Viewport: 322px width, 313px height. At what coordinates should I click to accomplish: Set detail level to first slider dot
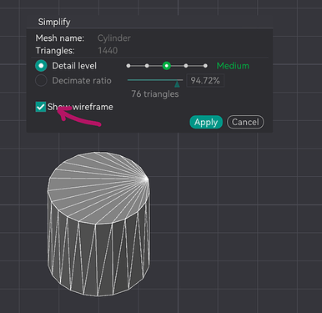(x=128, y=66)
